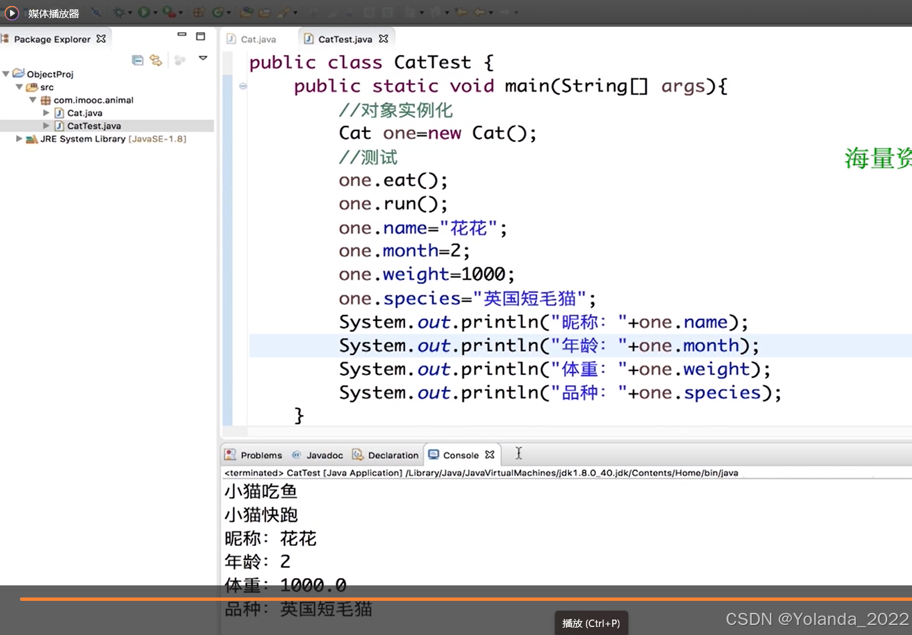The width and height of the screenshot is (912, 635).
Task: Click the "one.weight=1000;" code line
Action: click(427, 274)
